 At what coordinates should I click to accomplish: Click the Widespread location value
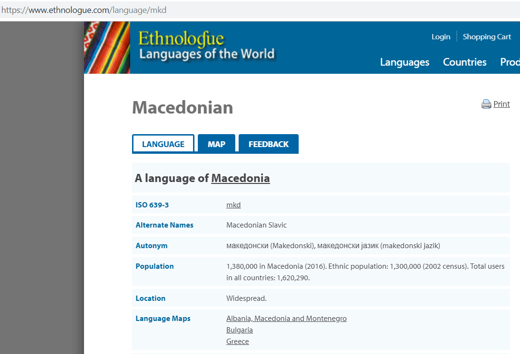tap(246, 298)
